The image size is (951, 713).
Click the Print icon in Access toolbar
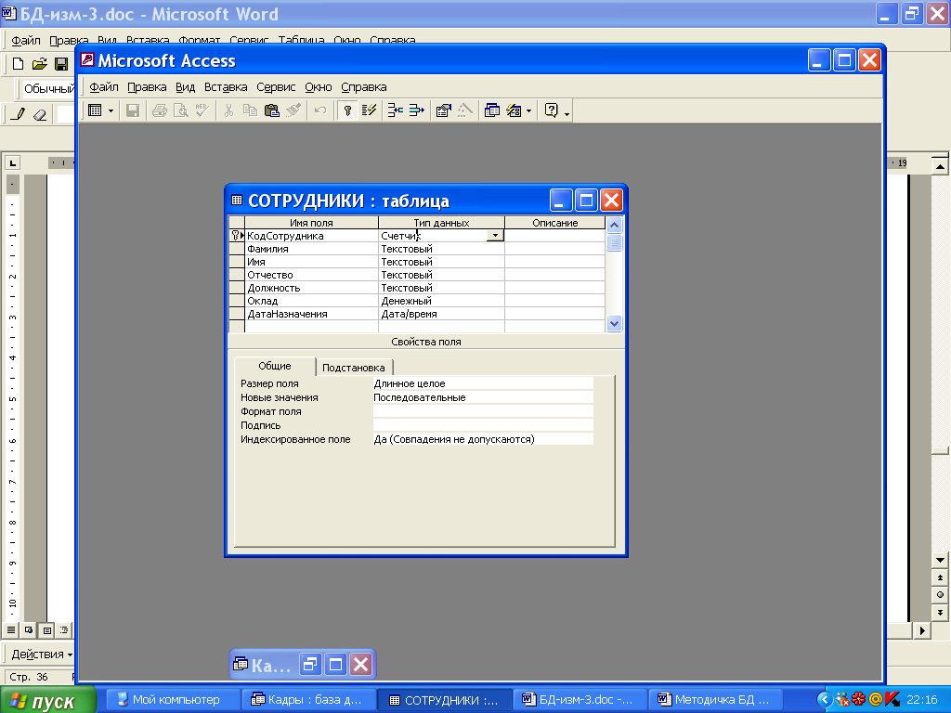point(160,110)
